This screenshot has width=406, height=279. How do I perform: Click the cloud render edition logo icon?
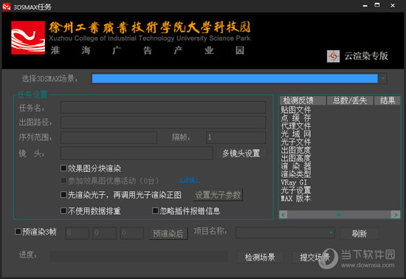333,56
